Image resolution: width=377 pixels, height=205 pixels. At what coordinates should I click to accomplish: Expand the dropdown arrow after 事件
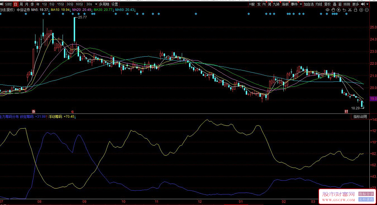pyautogui.click(x=301, y=4)
